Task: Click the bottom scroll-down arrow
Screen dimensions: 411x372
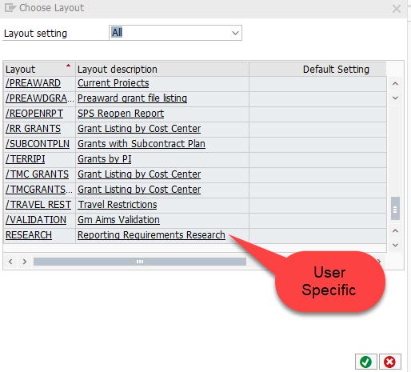Action: (395, 245)
